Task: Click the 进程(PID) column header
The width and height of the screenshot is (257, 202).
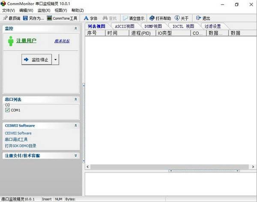Action: point(143,33)
